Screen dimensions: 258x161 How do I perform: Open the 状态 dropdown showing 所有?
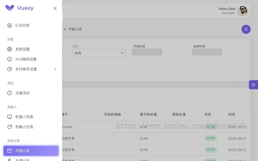[99, 53]
